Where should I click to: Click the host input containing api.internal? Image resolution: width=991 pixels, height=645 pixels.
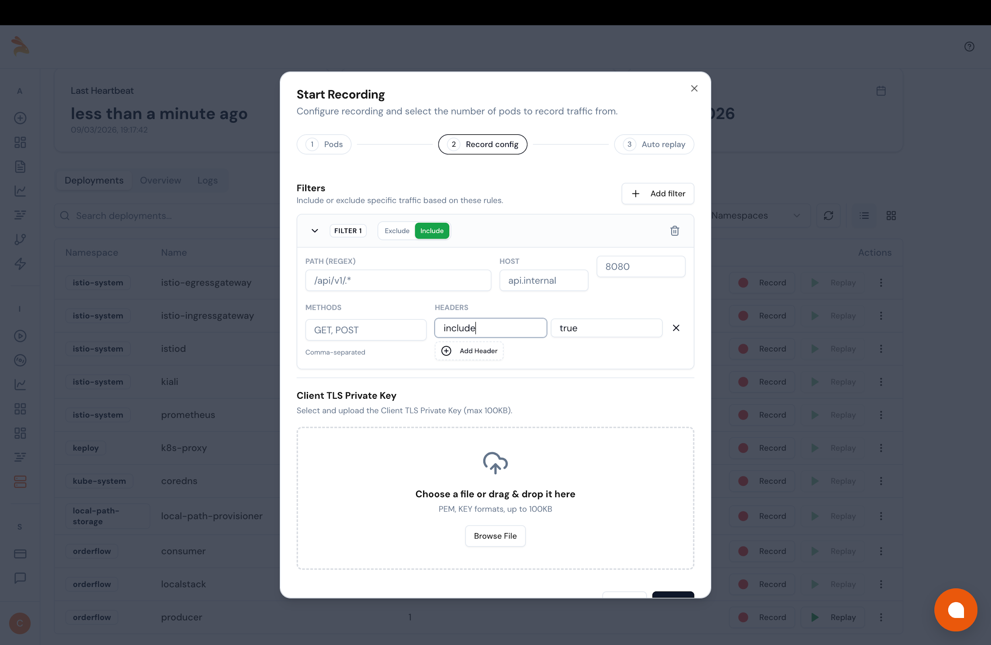click(544, 280)
